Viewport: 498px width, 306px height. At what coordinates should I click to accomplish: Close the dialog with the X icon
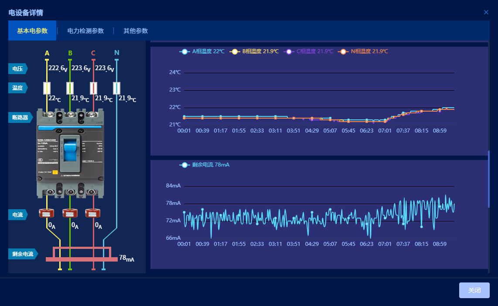tap(486, 12)
